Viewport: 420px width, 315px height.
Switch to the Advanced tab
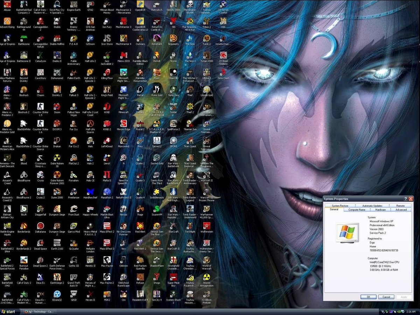[401, 210]
